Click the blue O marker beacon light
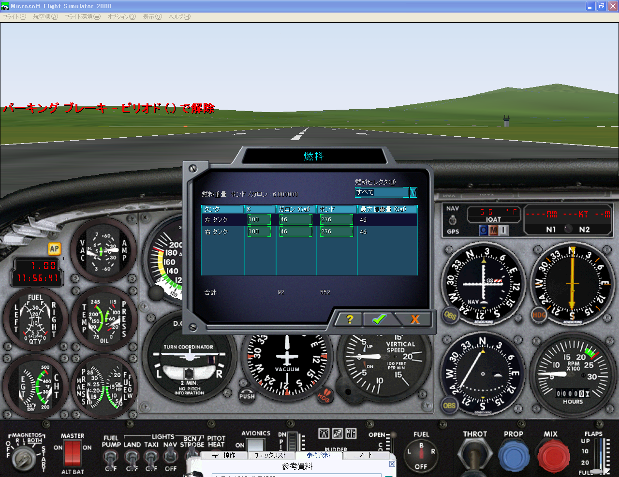Image resolution: width=619 pixels, height=477 pixels. tap(484, 231)
